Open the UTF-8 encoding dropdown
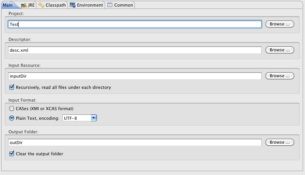Image resolution: width=305 pixels, height=175 pixels. coord(93,118)
